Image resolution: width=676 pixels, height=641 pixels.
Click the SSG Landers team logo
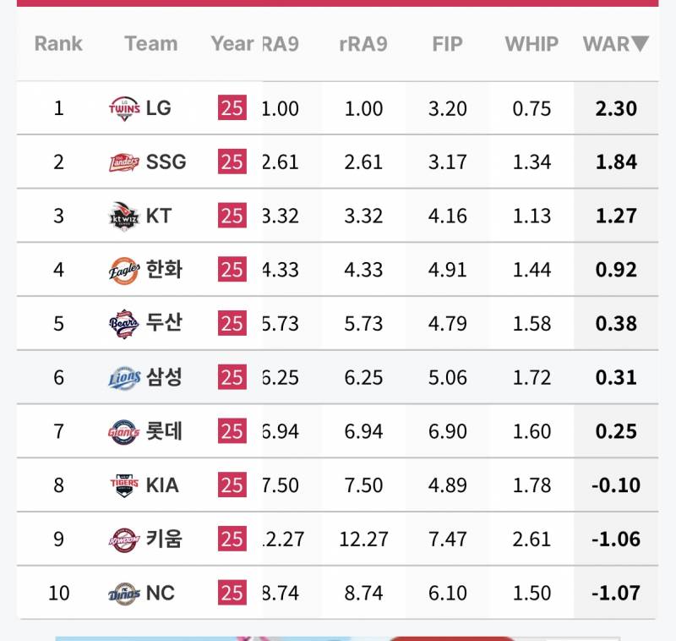point(124,162)
